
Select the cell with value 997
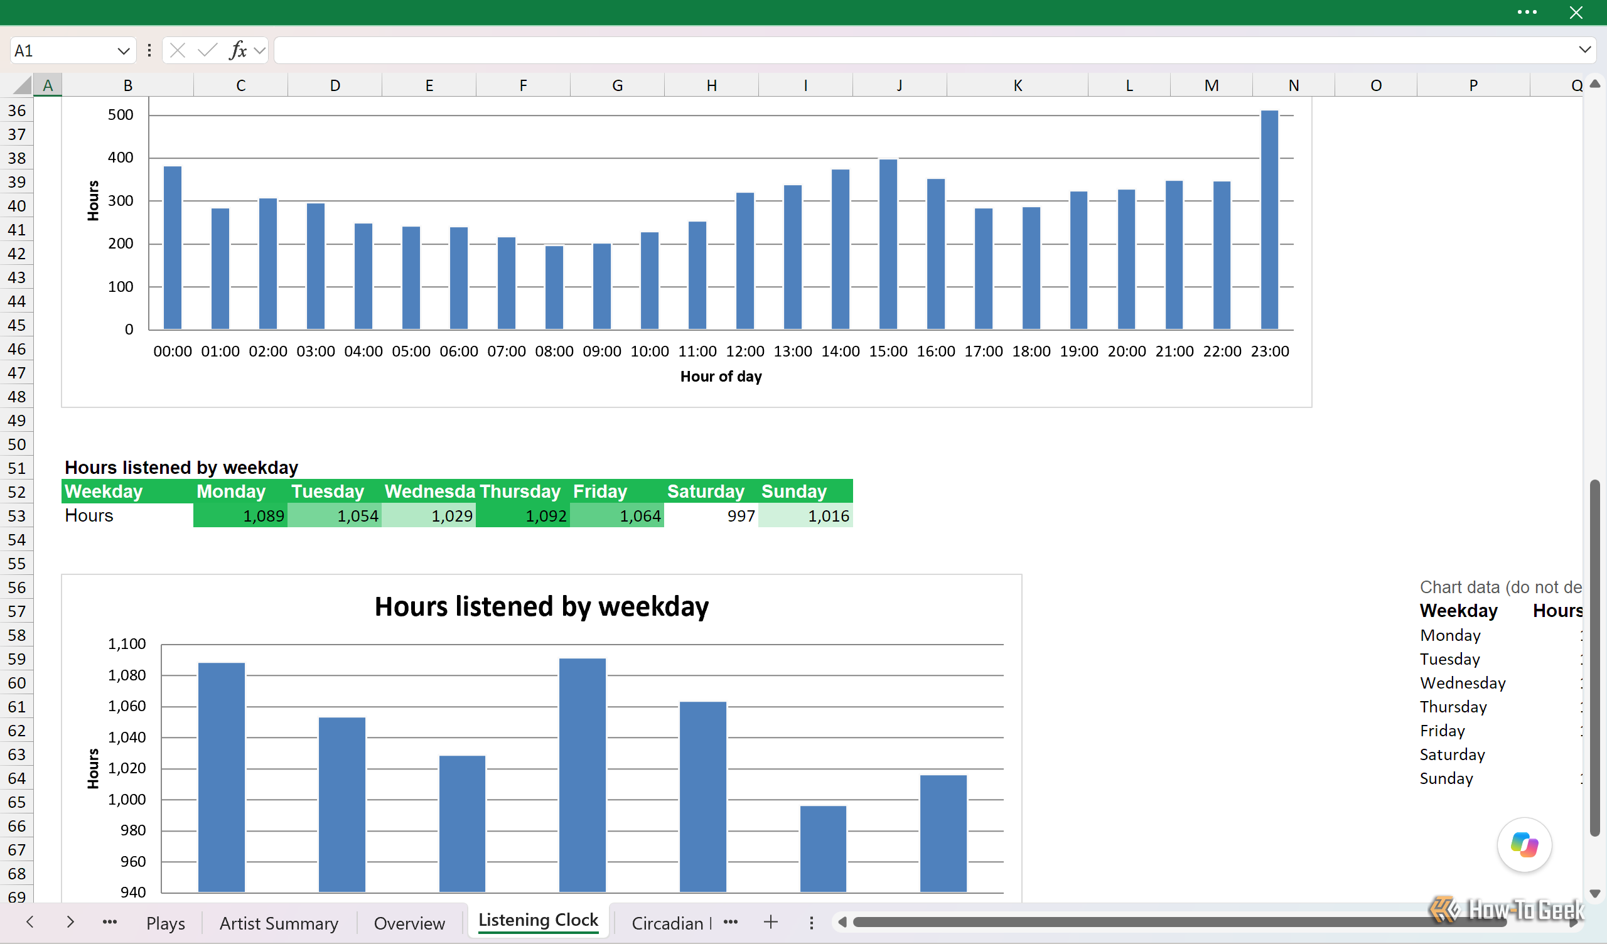pyautogui.click(x=711, y=516)
